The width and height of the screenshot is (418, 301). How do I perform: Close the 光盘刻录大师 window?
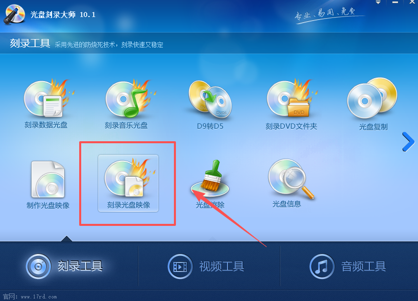412,2
